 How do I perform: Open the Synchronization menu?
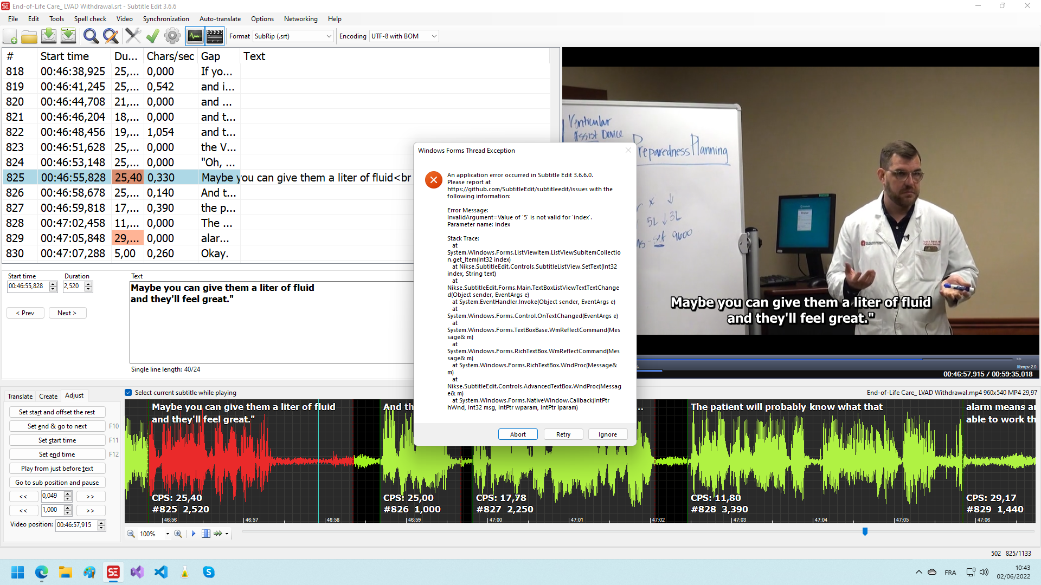165,18
